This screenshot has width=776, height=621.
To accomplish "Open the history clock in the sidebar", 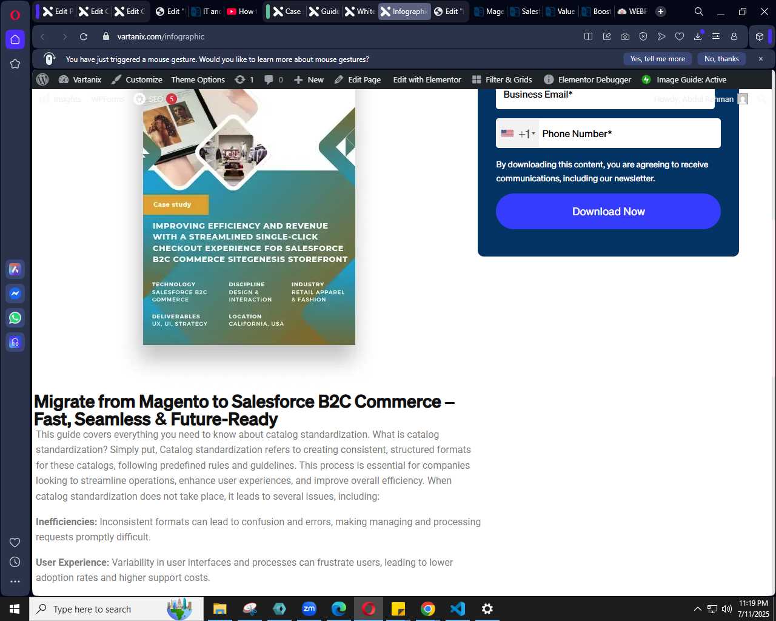I will point(15,562).
